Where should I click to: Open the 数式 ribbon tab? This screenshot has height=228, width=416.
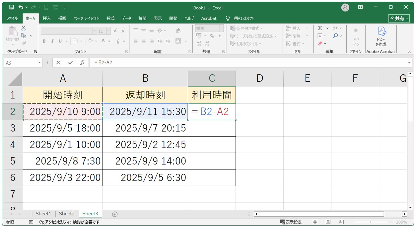(x=110, y=18)
